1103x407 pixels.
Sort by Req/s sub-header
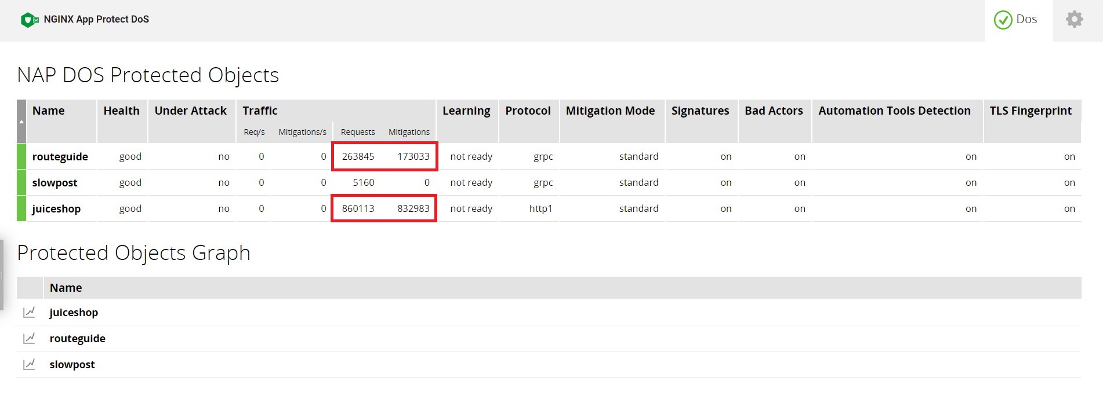click(x=254, y=132)
